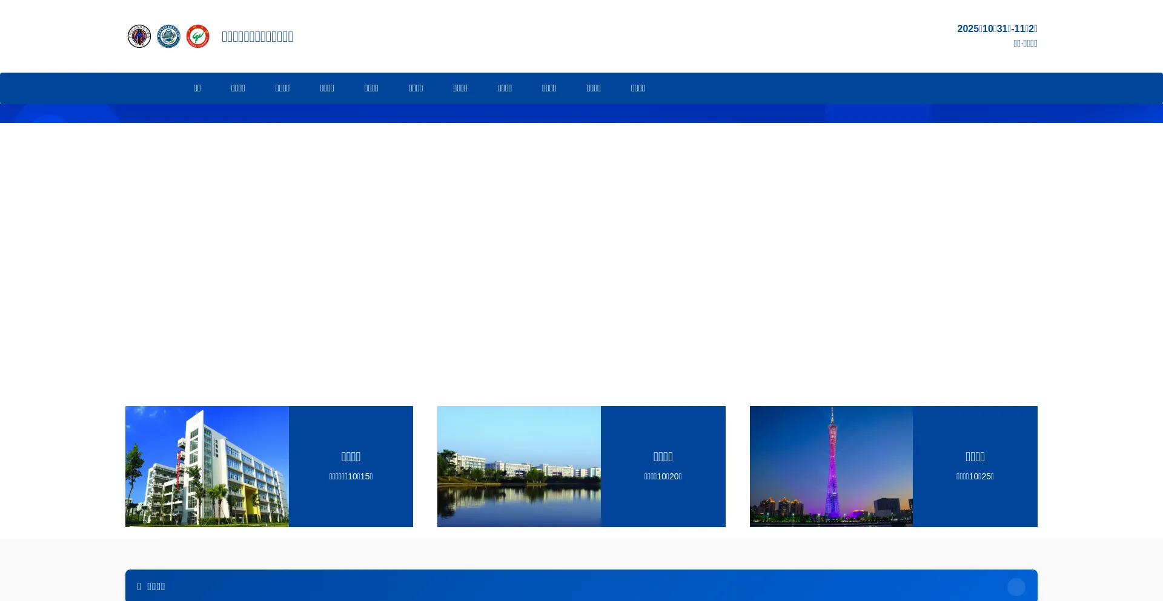This screenshot has height=601, width=1163.
Task: Click the bottom blue panel's title text
Action: coord(156,586)
